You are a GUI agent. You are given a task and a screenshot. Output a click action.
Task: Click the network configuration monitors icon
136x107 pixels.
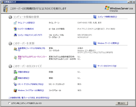point(15,29)
